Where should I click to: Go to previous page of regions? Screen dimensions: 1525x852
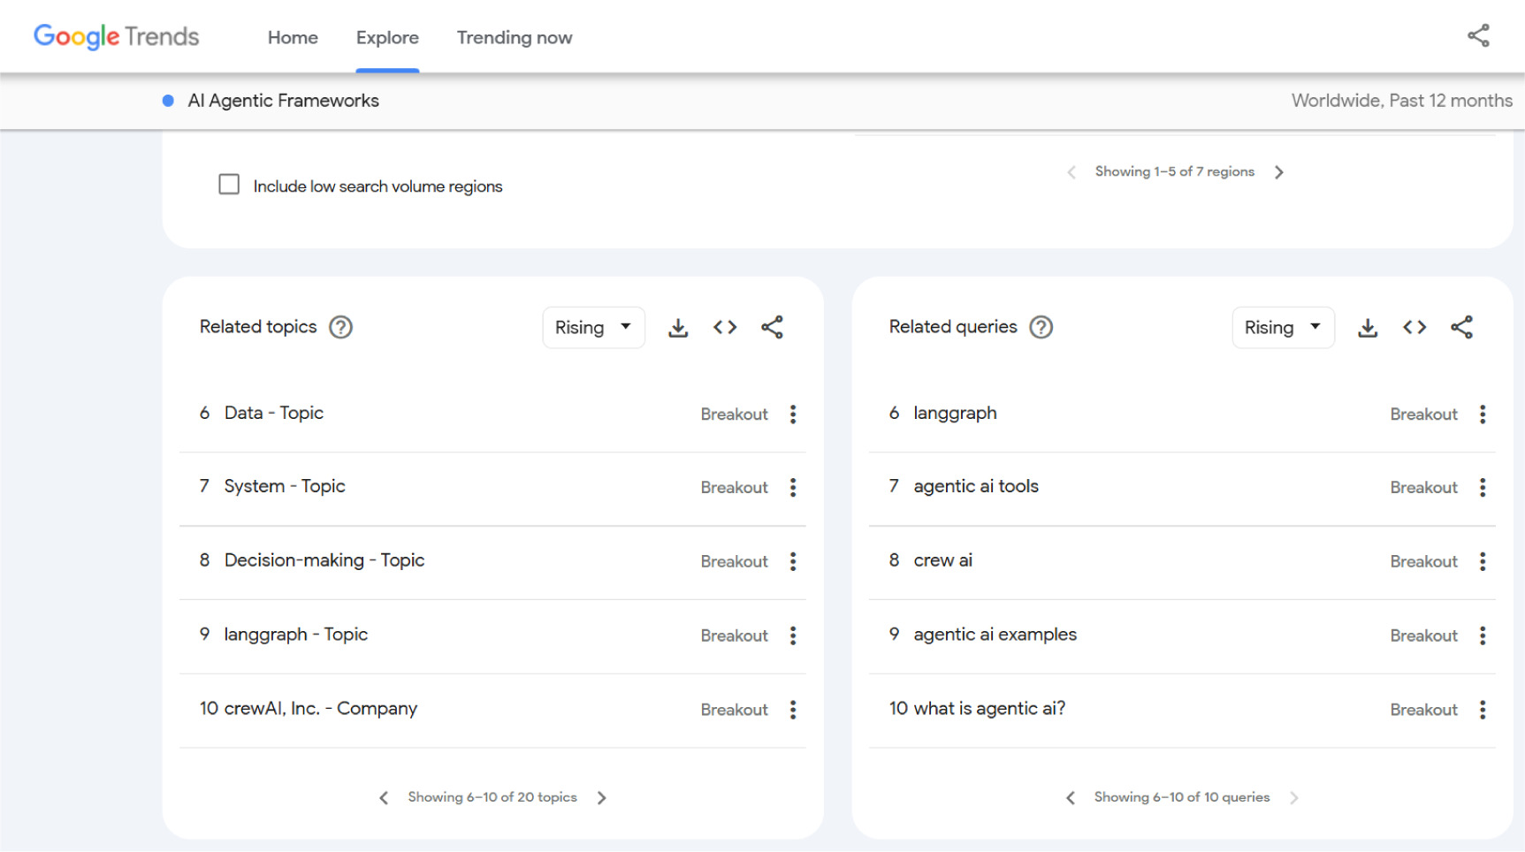pyautogui.click(x=1071, y=172)
